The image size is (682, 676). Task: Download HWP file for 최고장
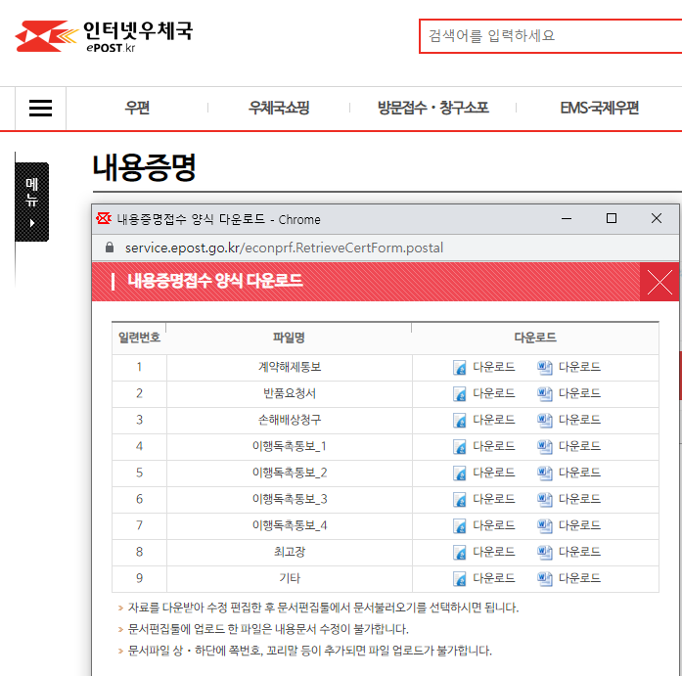pyautogui.click(x=483, y=553)
